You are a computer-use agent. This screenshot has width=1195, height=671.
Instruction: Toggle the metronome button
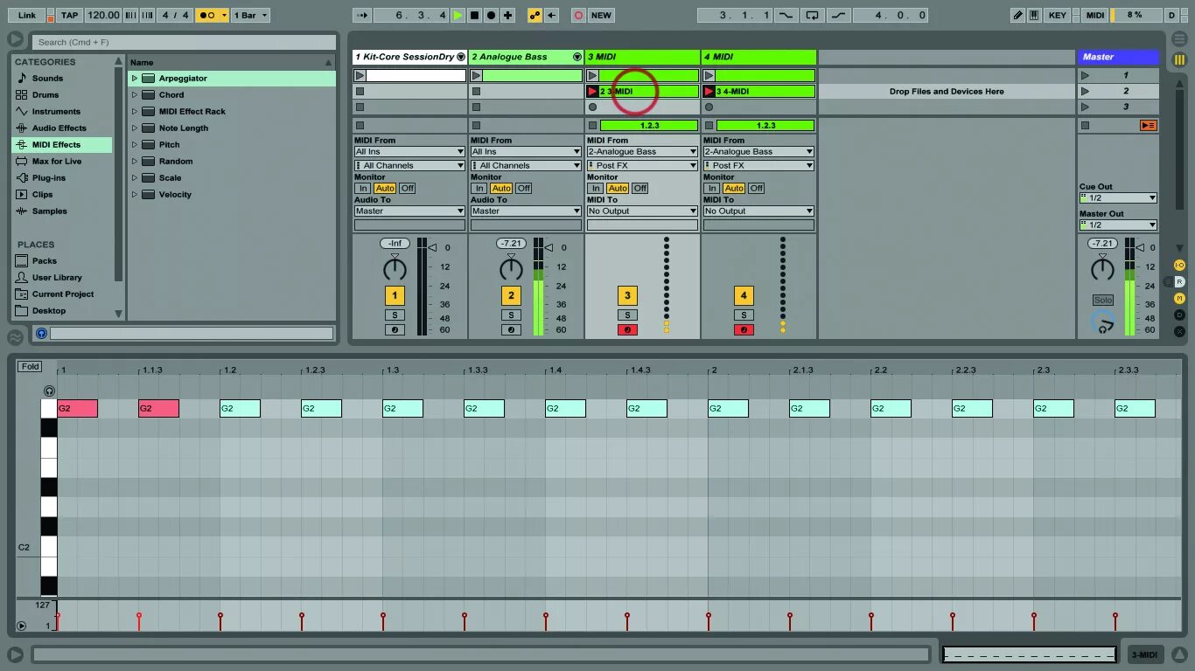206,15
